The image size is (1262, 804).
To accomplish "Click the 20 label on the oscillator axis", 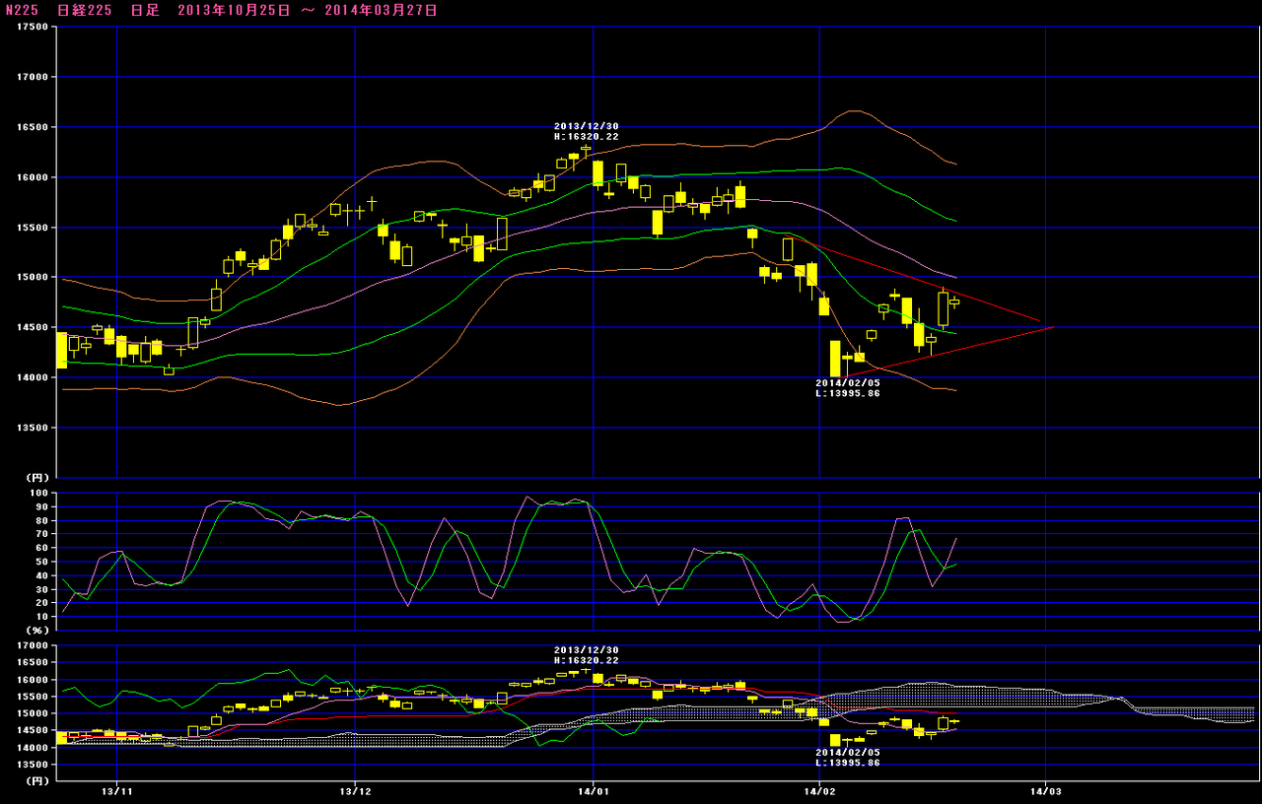I will [x=41, y=603].
